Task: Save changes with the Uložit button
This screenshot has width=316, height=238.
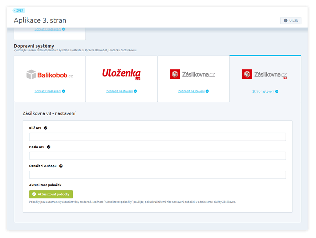Action: [x=291, y=21]
